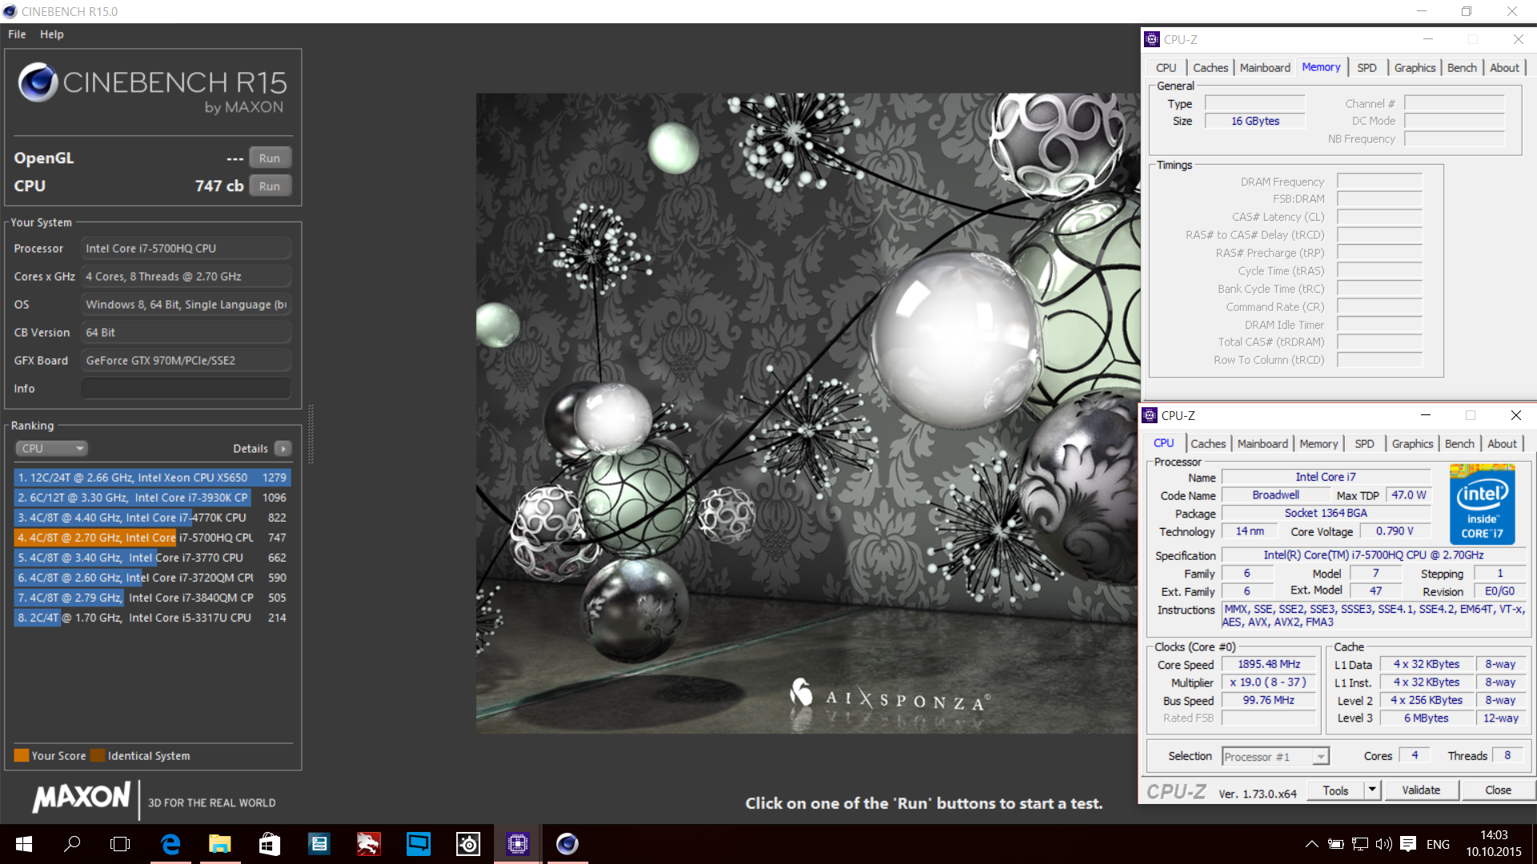Open the Windows Start menu
This screenshot has width=1537, height=864.
point(24,844)
